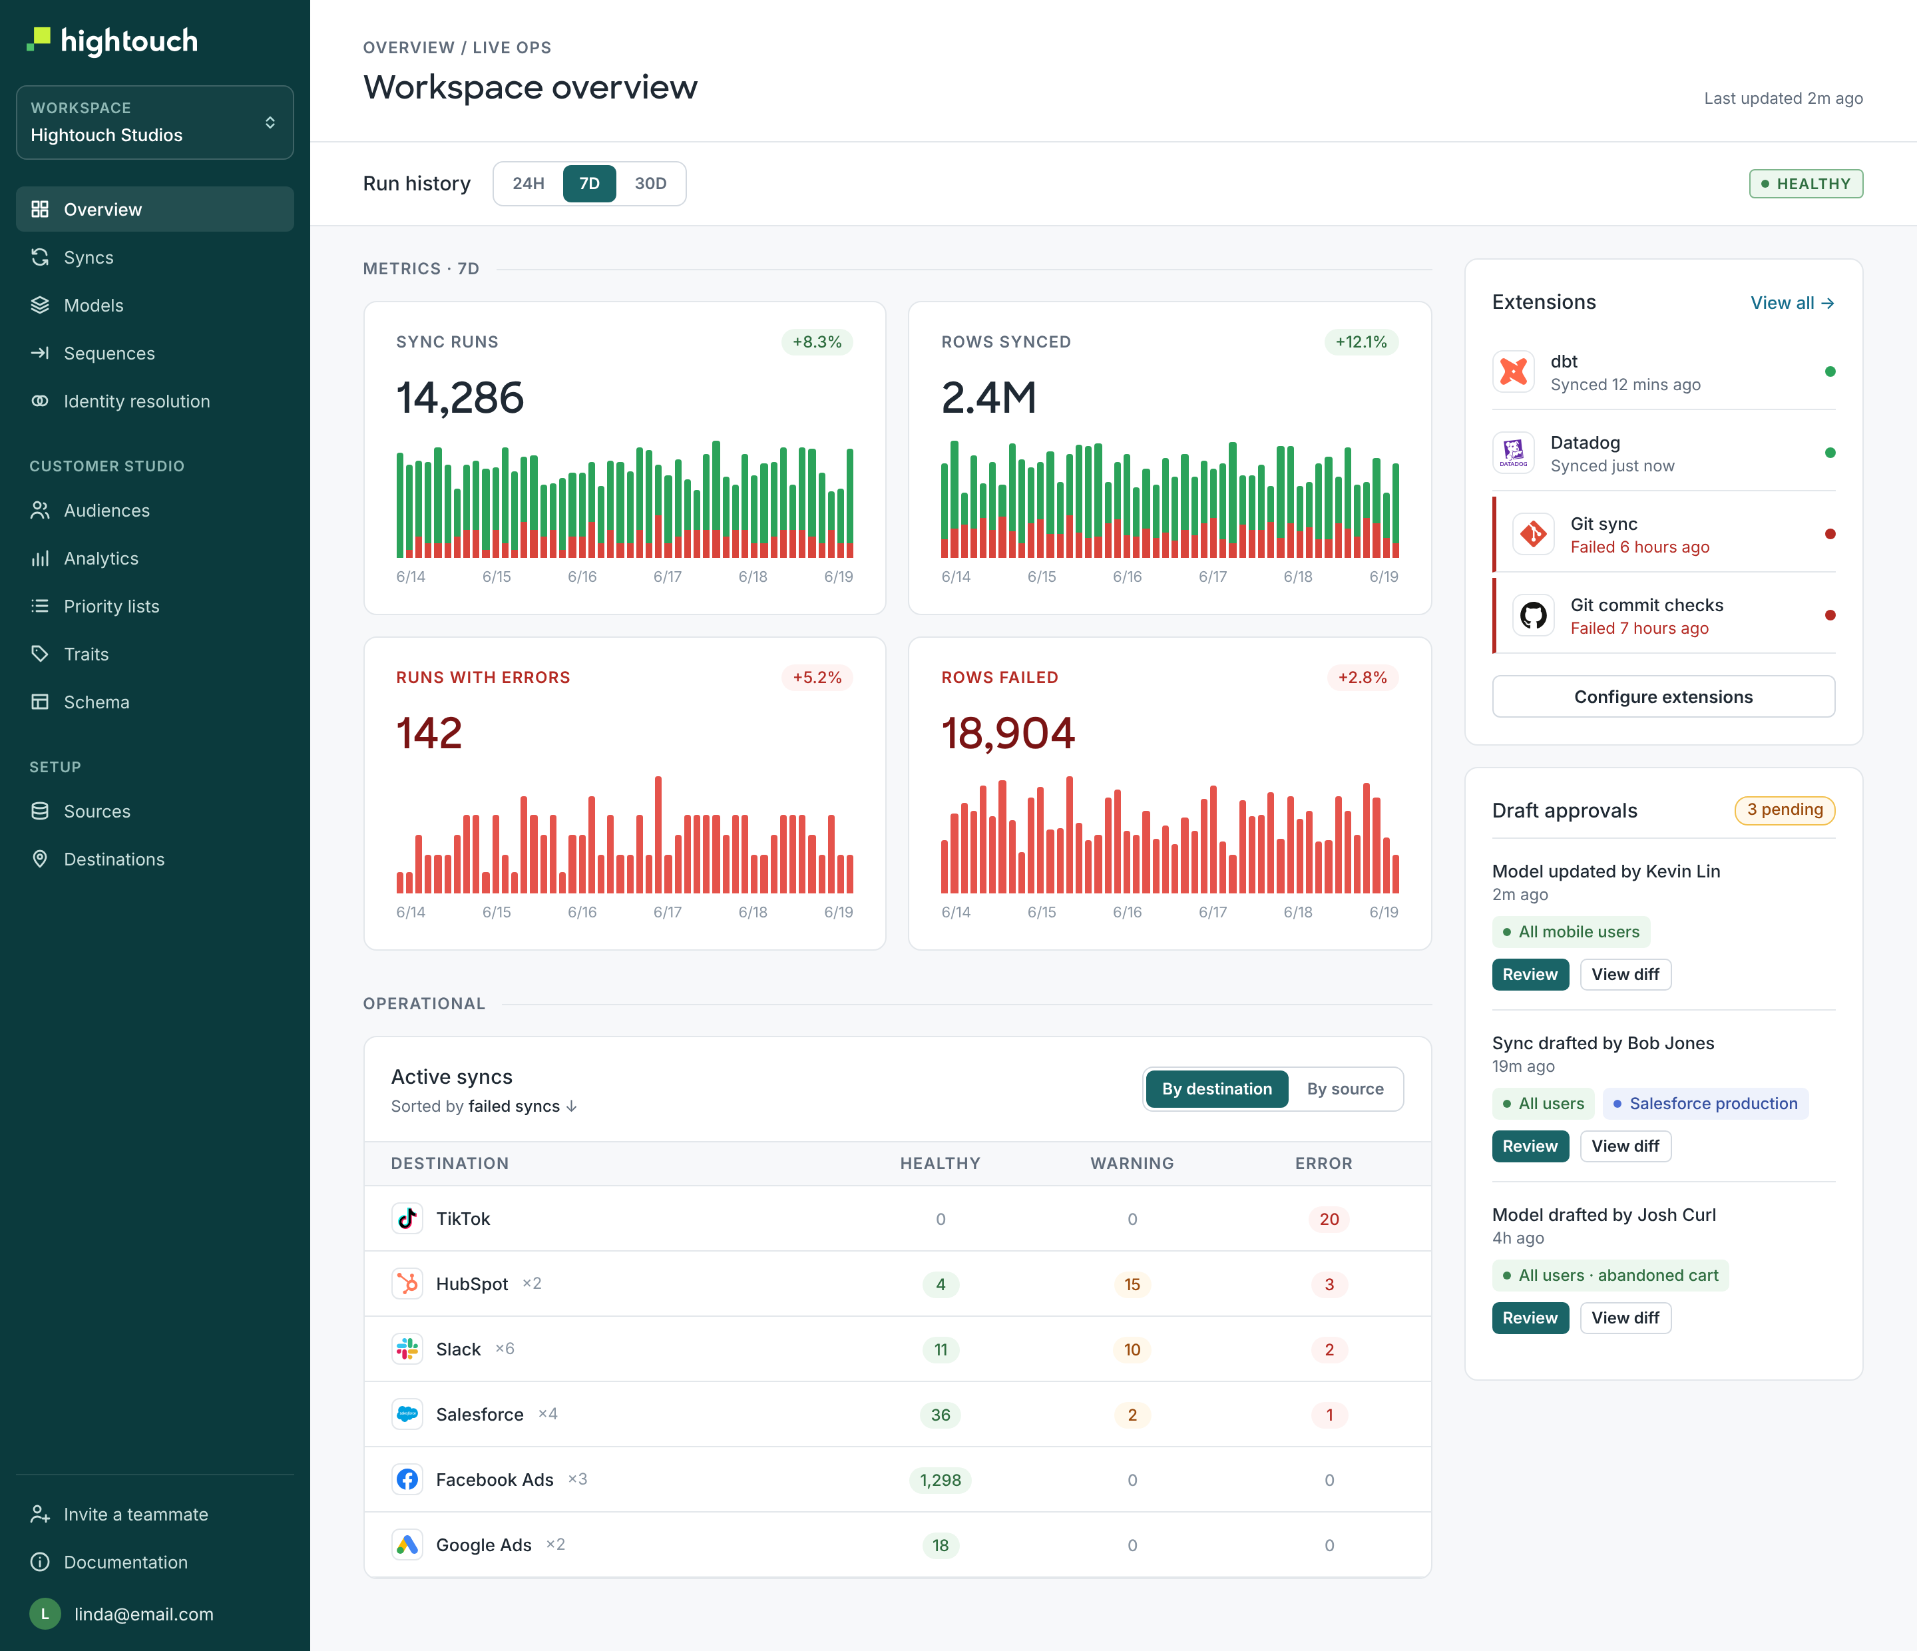The width and height of the screenshot is (1917, 1651).
Task: Click the HEALTHY status badge
Action: click(1806, 183)
